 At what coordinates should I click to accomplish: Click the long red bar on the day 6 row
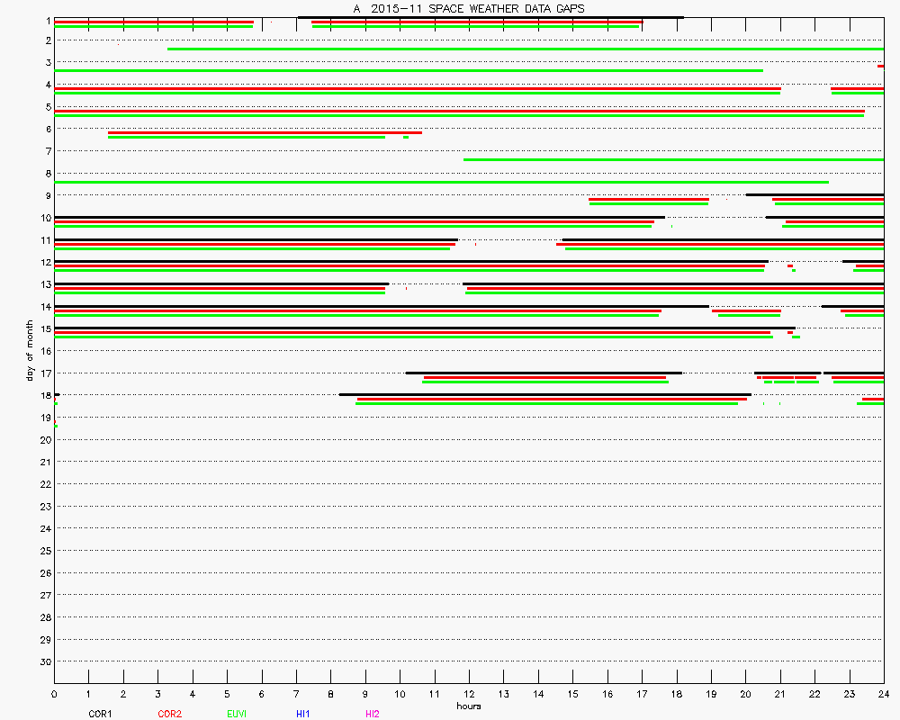pyautogui.click(x=265, y=132)
